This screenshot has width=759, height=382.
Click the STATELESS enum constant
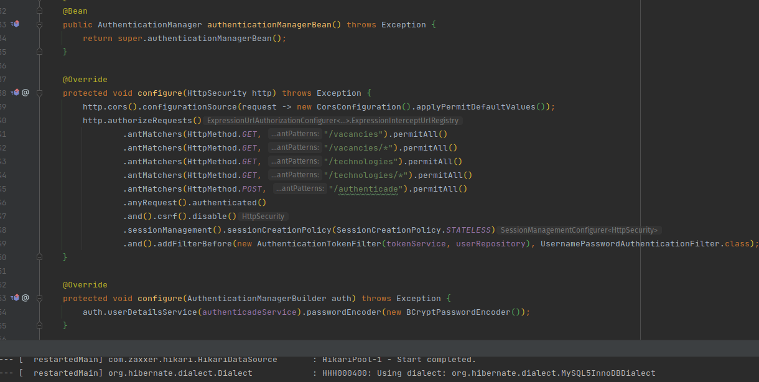[468, 230]
